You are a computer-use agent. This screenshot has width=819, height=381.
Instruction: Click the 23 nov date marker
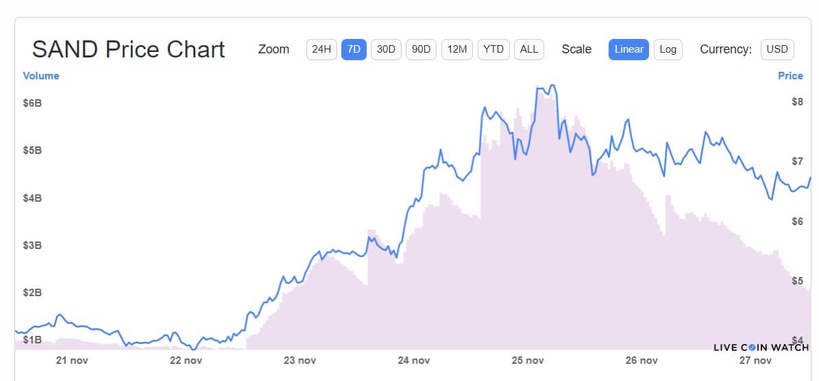[300, 360]
